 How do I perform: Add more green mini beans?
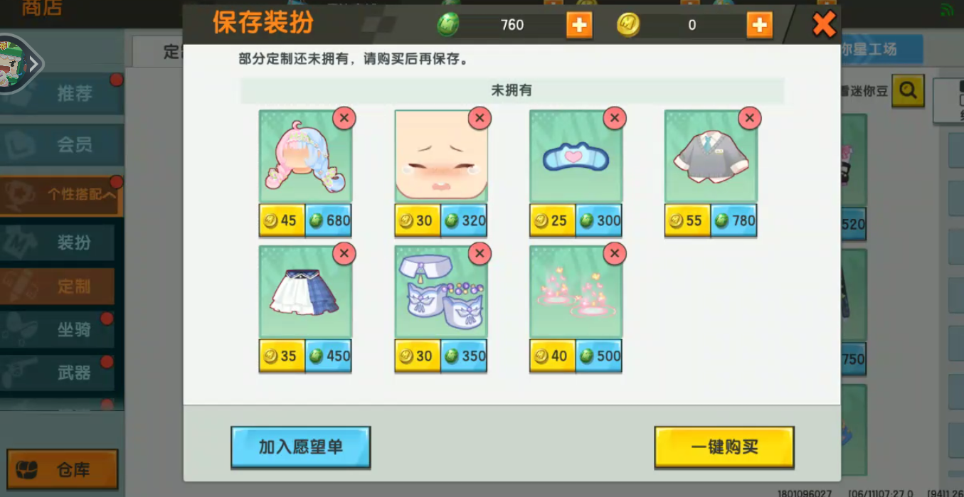click(x=579, y=25)
